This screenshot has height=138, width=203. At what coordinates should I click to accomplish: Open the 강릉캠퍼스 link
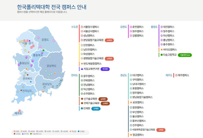tap(138, 35)
